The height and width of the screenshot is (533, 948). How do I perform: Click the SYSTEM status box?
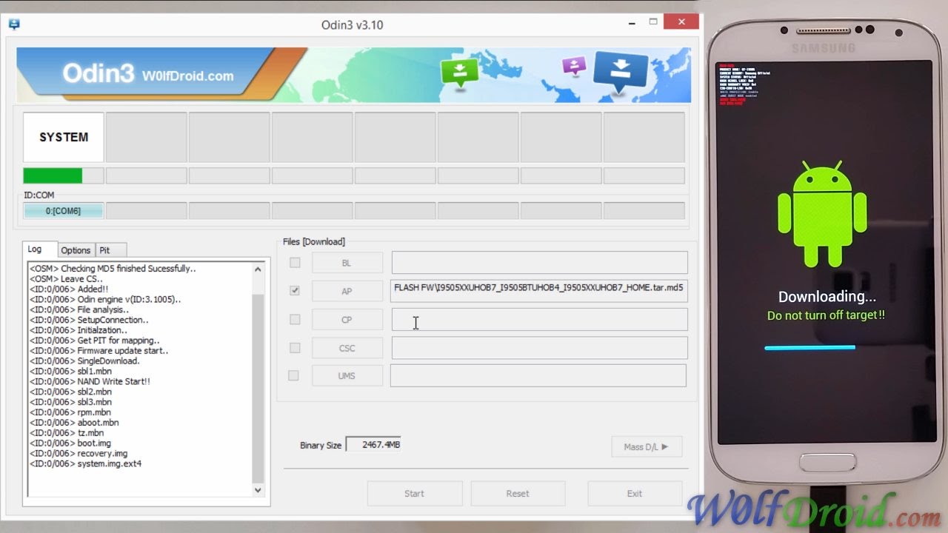click(64, 137)
